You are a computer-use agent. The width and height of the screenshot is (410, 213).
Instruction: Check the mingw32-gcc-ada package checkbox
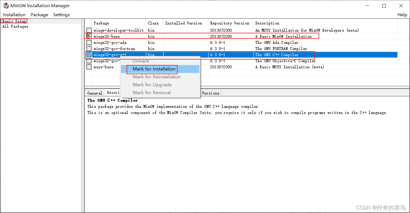pyautogui.click(x=89, y=42)
